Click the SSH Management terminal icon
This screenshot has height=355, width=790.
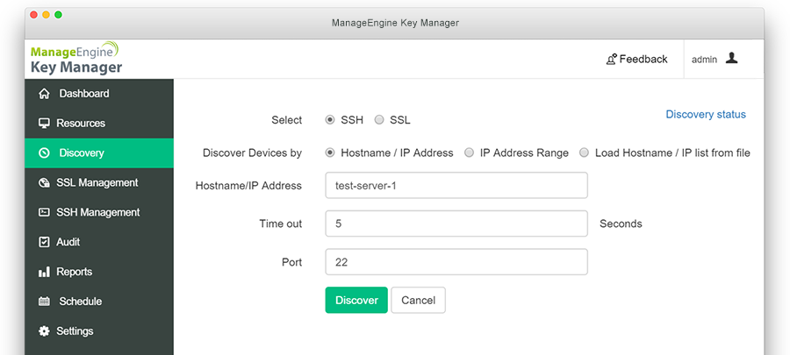coord(45,213)
